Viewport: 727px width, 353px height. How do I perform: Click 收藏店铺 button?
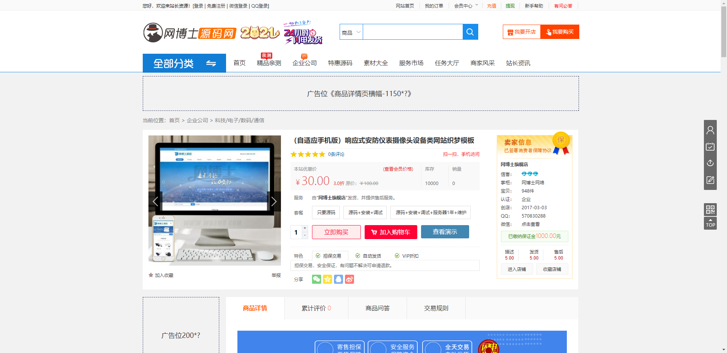[x=552, y=269]
